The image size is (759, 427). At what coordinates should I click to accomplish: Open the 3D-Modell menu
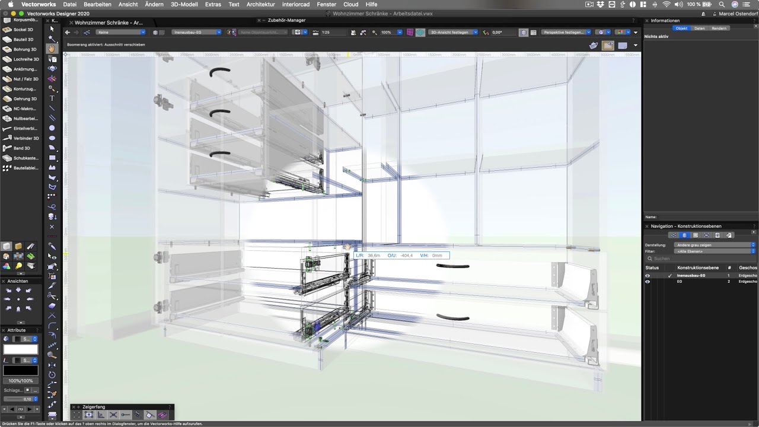184,4
